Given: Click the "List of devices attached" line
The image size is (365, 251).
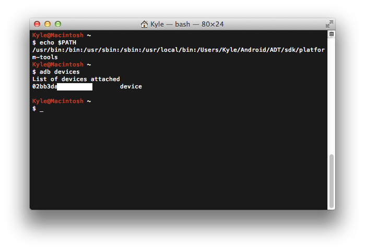Looking at the screenshot, I should 76,79.
